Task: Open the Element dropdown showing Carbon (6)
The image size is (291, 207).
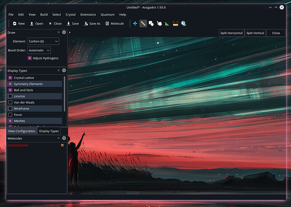Action: point(43,41)
